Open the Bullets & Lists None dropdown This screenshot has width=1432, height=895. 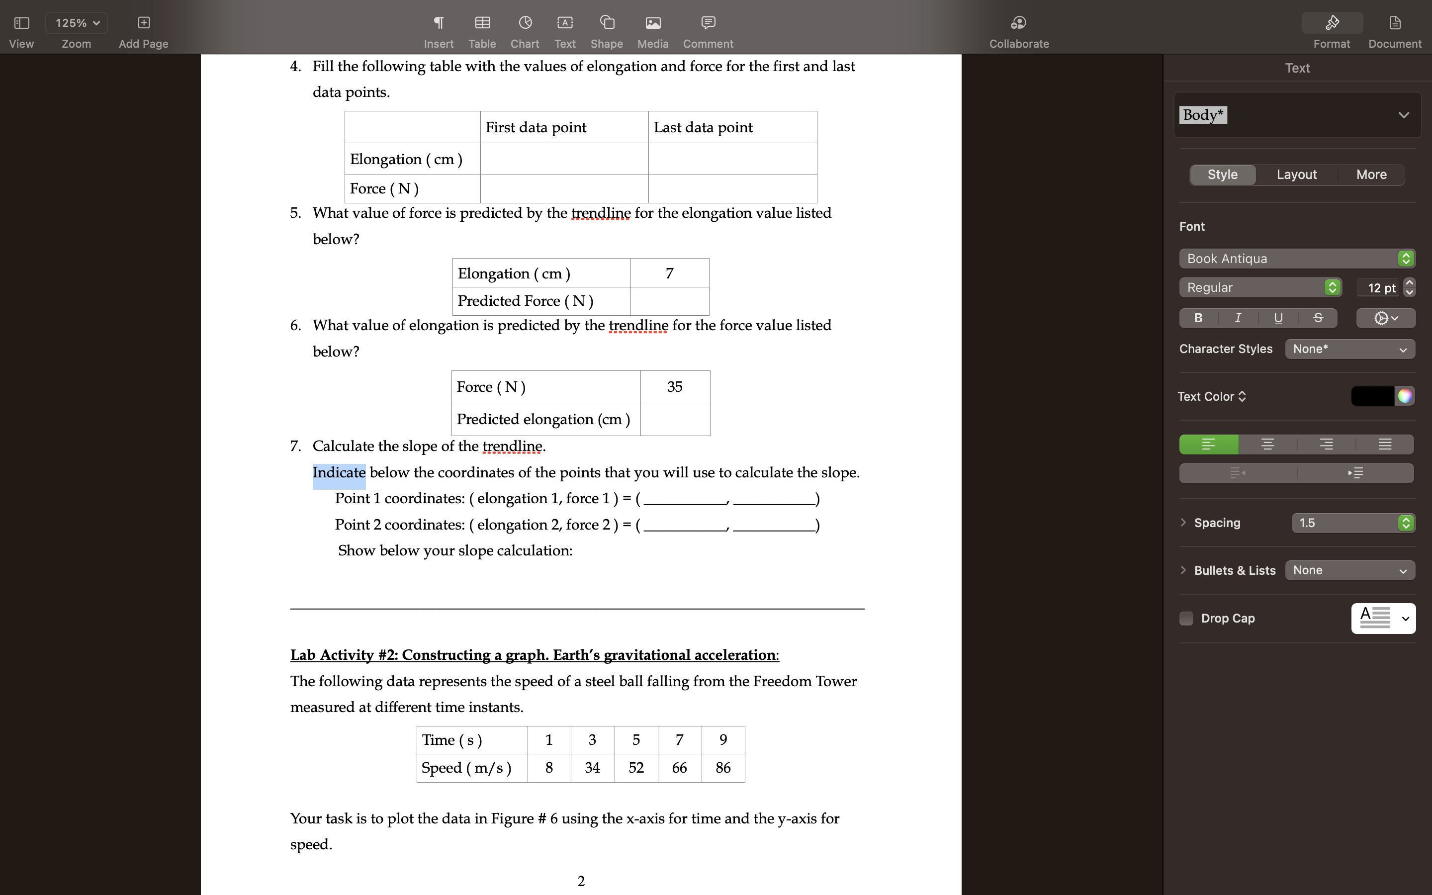pyautogui.click(x=1350, y=570)
